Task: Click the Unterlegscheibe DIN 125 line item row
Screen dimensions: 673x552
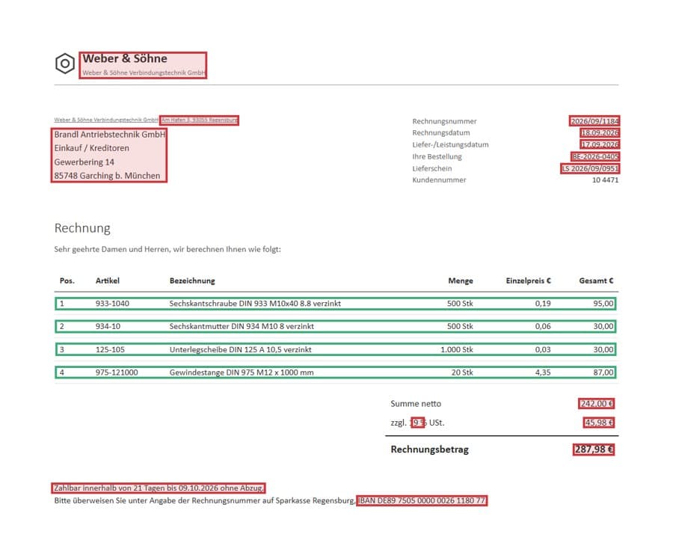Action: tap(336, 349)
